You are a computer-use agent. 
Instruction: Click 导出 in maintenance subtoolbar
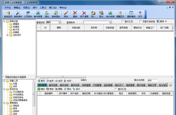pos(67,89)
